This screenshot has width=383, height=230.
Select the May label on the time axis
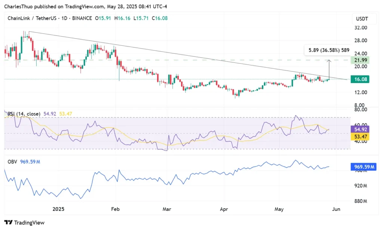(279, 209)
